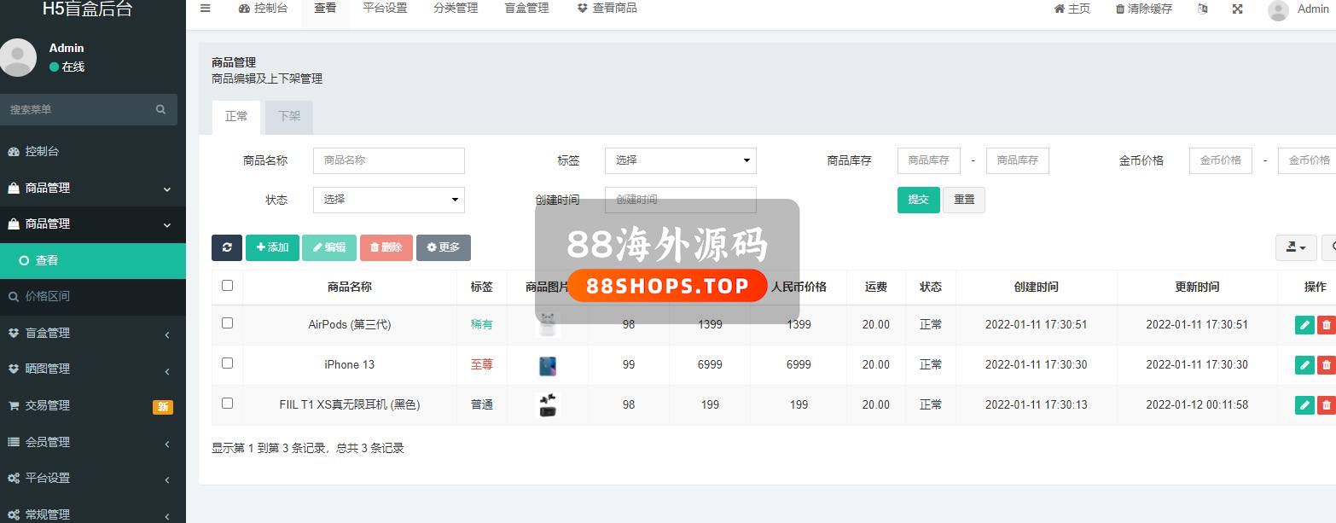Click the fullscreen icon in top bar
Image resolution: width=1336 pixels, height=523 pixels.
coord(1237,9)
